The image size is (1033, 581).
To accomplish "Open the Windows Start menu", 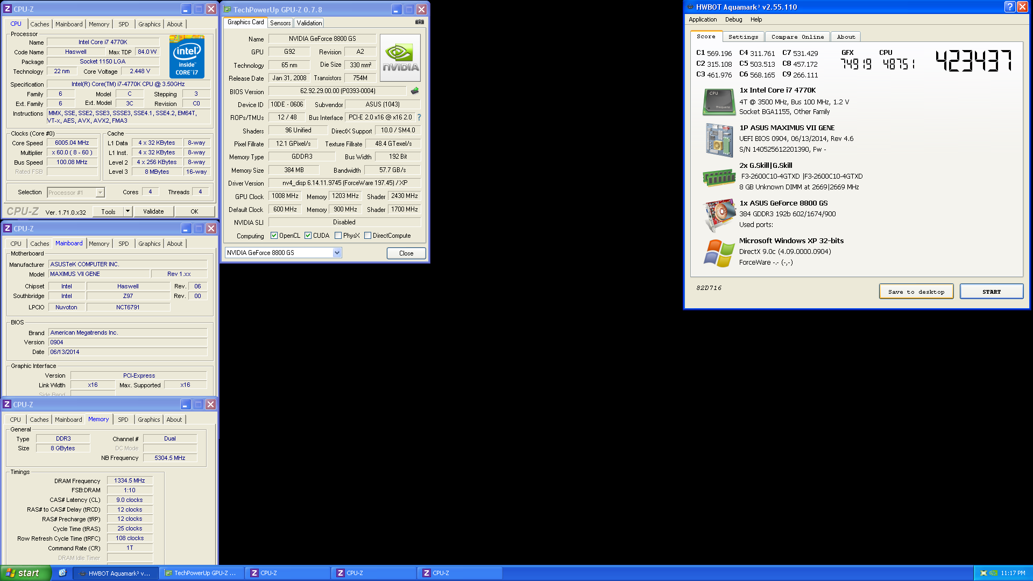I will [x=25, y=573].
